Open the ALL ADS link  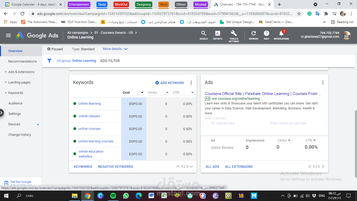click(x=212, y=166)
